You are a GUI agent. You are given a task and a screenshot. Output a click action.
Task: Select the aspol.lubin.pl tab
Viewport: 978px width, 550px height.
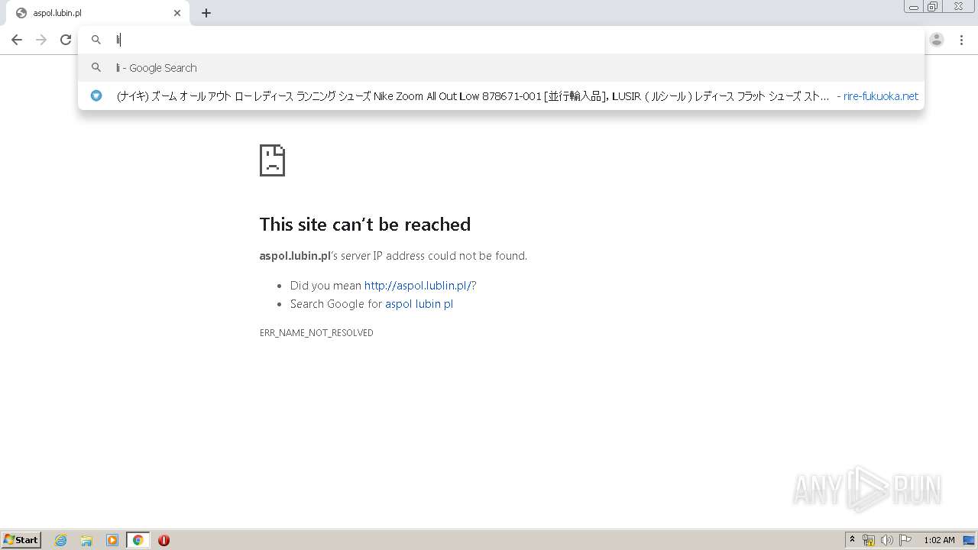click(97, 13)
